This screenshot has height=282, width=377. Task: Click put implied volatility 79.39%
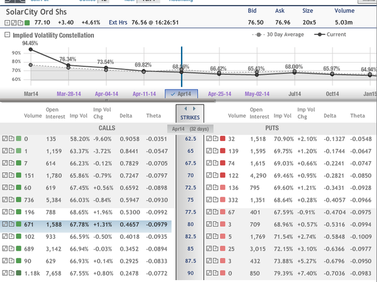click(x=284, y=273)
